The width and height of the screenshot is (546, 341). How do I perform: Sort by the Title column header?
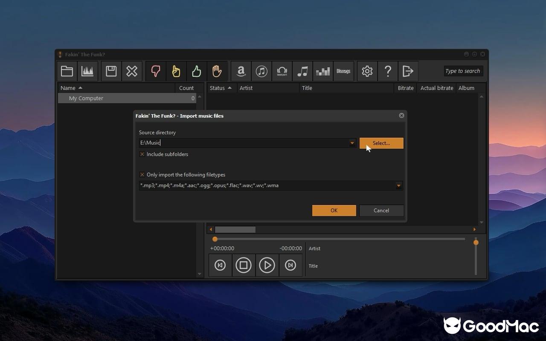pos(346,88)
